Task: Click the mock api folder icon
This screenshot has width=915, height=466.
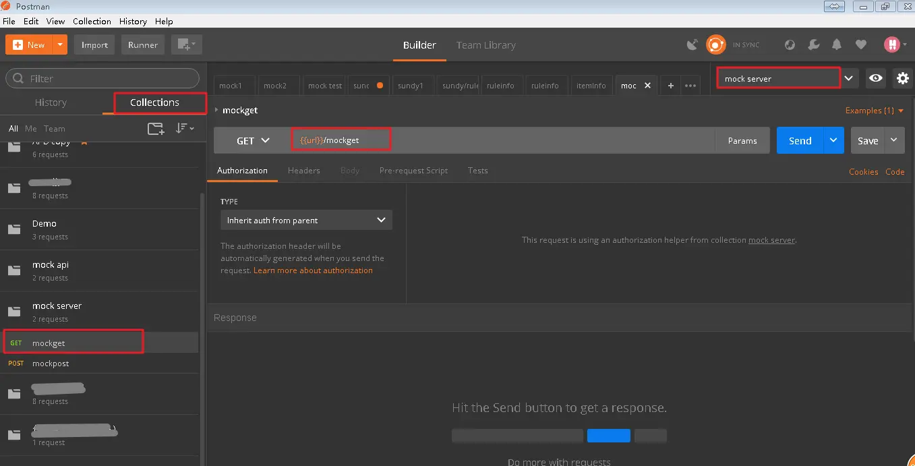Action: pyautogui.click(x=14, y=271)
